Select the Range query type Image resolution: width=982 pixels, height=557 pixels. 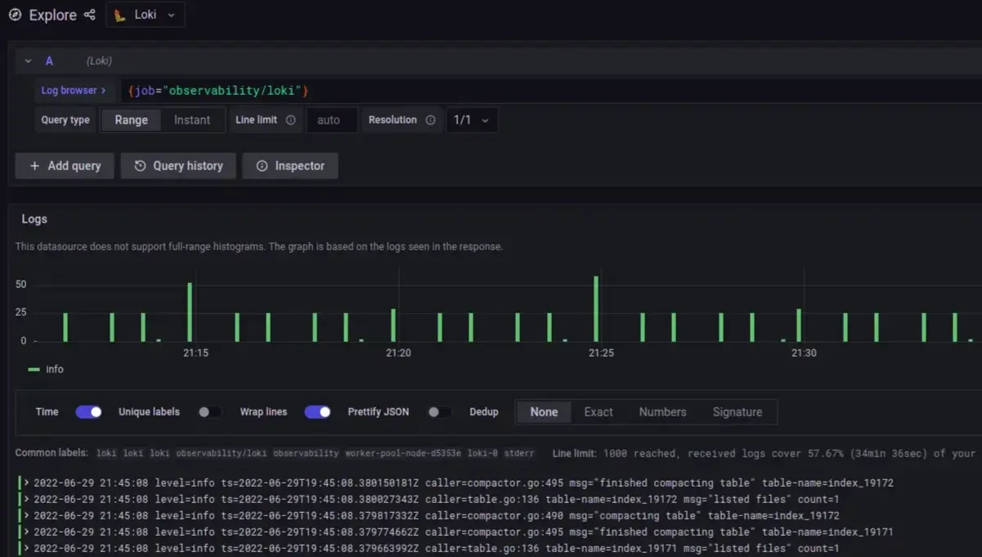coord(131,119)
